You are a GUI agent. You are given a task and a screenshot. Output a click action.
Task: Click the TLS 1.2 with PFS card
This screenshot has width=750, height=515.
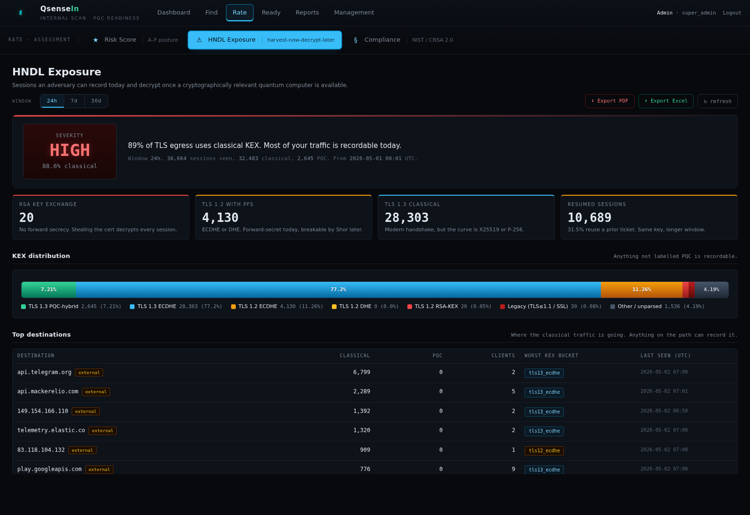(284, 217)
